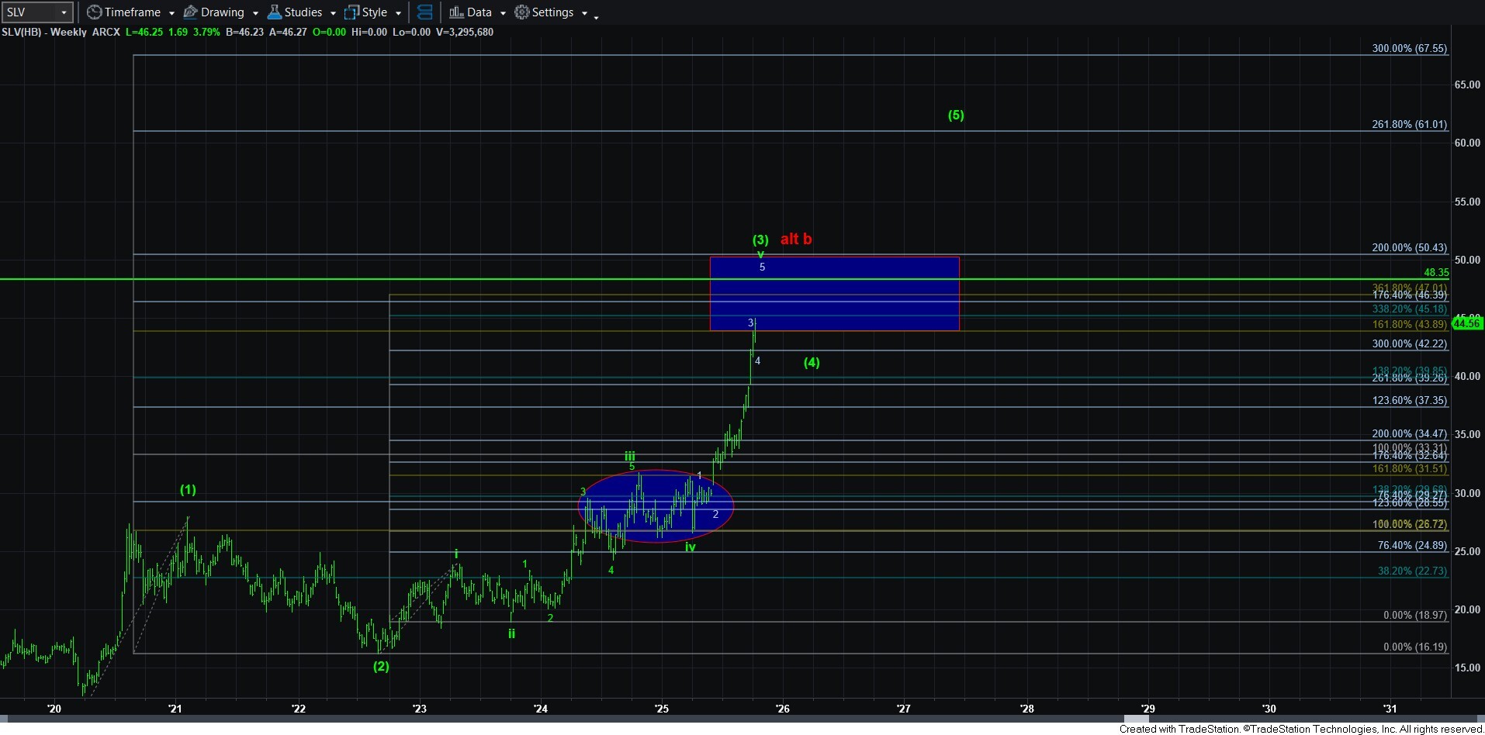This screenshot has height=735, width=1485.
Task: Click the green 48.35 price level marker
Action: (1436, 272)
